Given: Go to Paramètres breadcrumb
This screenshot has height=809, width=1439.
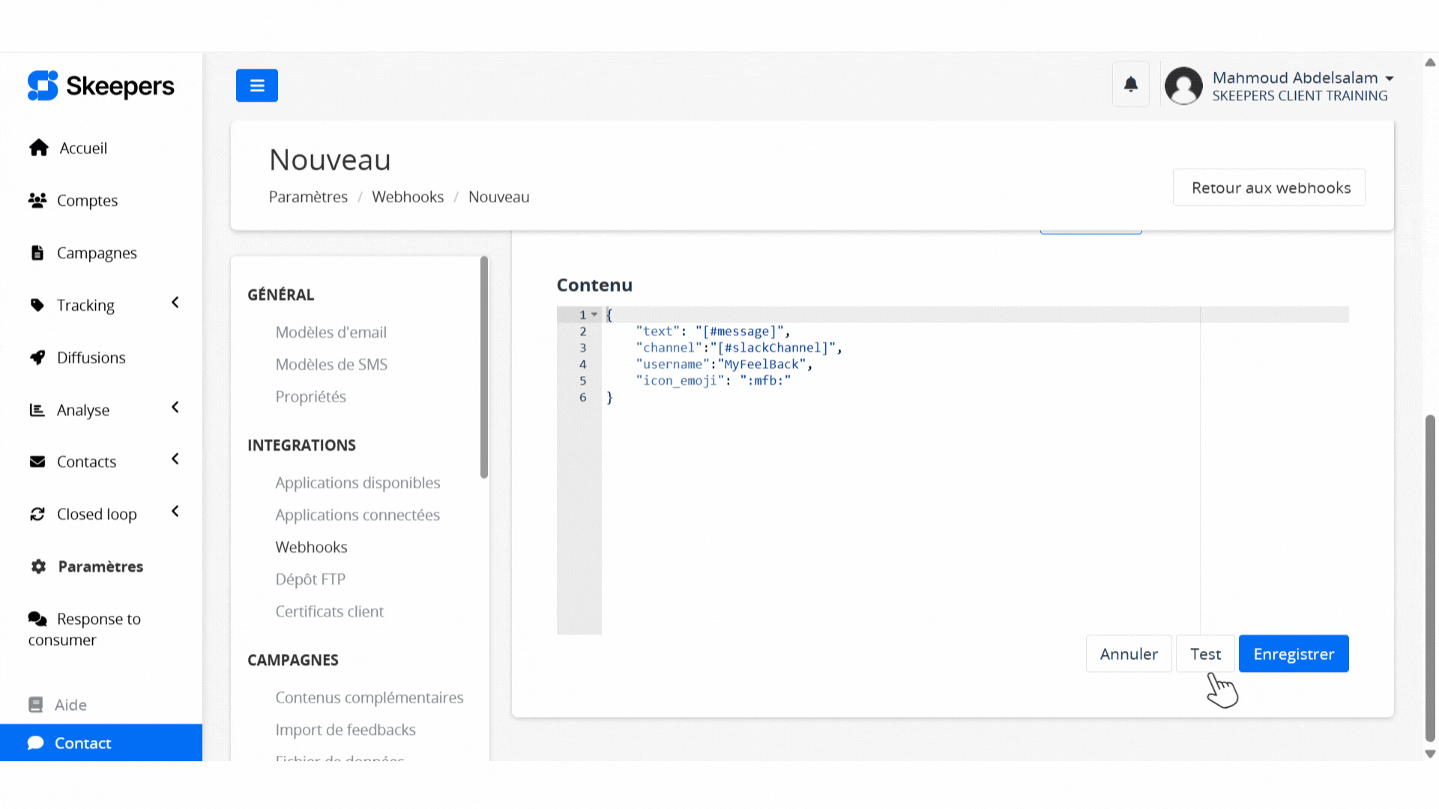Looking at the screenshot, I should (308, 197).
